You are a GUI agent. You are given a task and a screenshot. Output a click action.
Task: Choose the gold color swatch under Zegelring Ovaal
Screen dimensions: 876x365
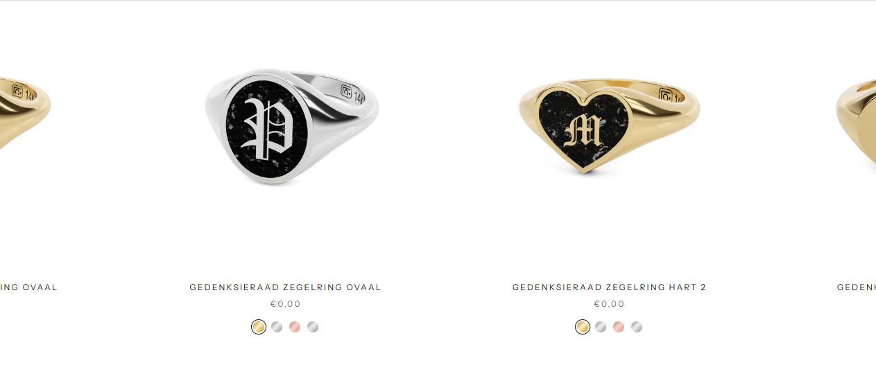[259, 327]
